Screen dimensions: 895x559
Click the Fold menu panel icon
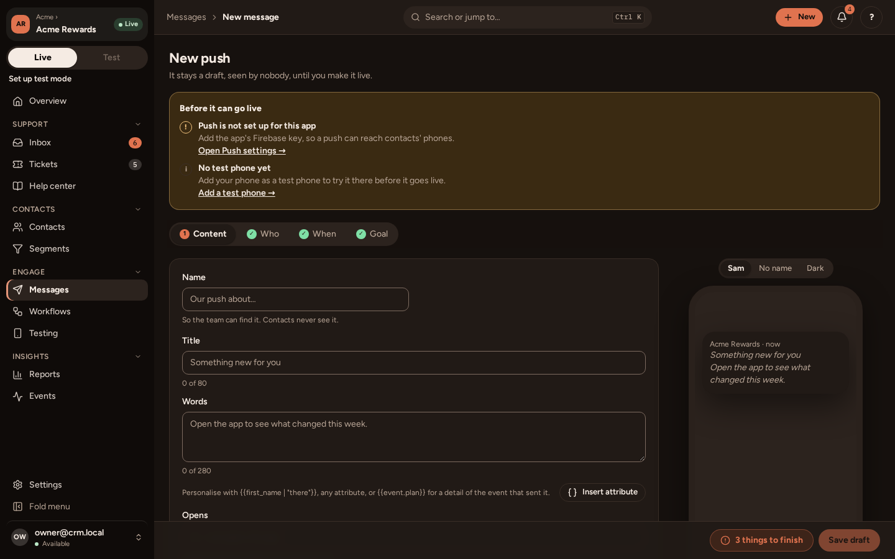[x=18, y=507]
